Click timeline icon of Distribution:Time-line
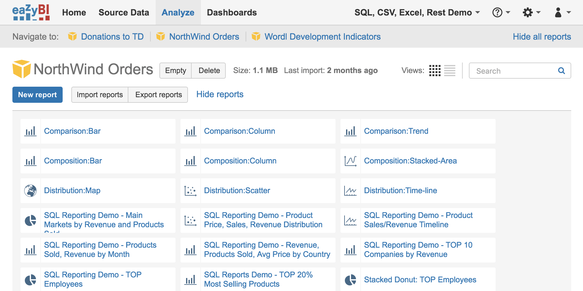583x291 pixels. point(350,191)
